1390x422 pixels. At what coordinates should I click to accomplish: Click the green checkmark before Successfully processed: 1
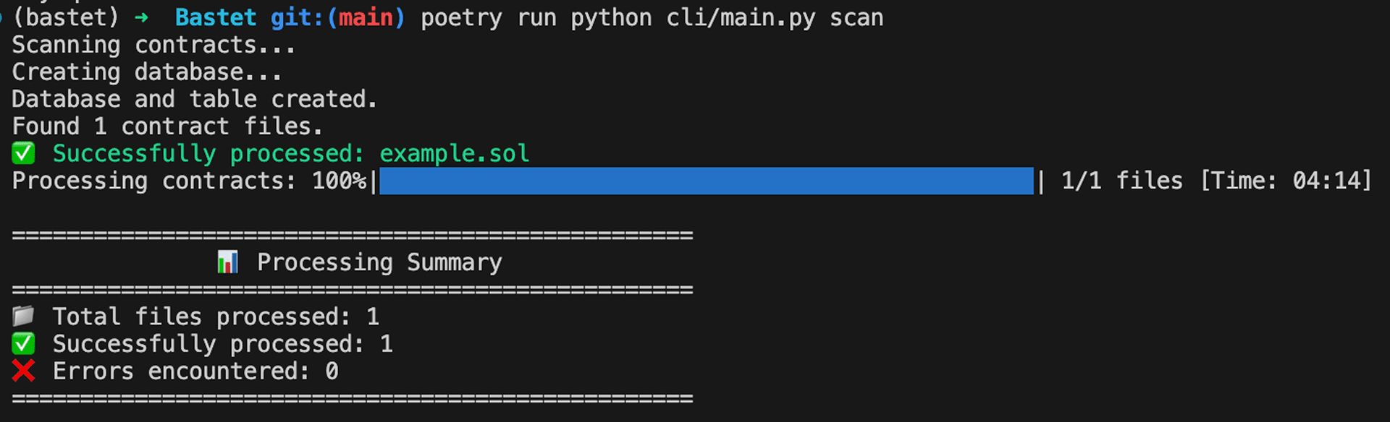coord(23,343)
